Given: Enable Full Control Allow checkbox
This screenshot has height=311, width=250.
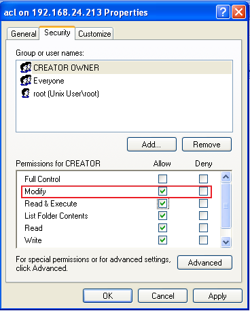Looking at the screenshot, I should tap(162, 179).
